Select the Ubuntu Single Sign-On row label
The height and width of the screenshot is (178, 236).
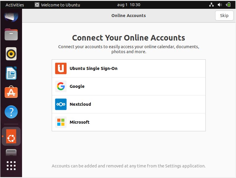click(93, 68)
